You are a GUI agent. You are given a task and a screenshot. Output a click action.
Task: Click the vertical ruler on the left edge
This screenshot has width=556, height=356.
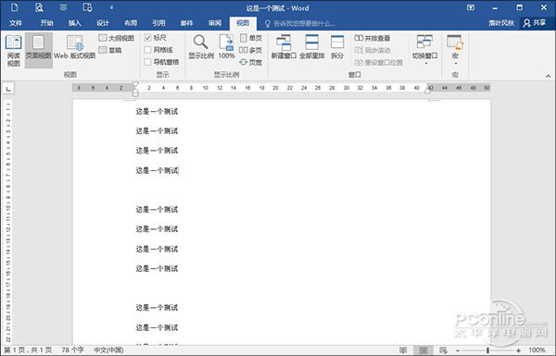point(7,221)
